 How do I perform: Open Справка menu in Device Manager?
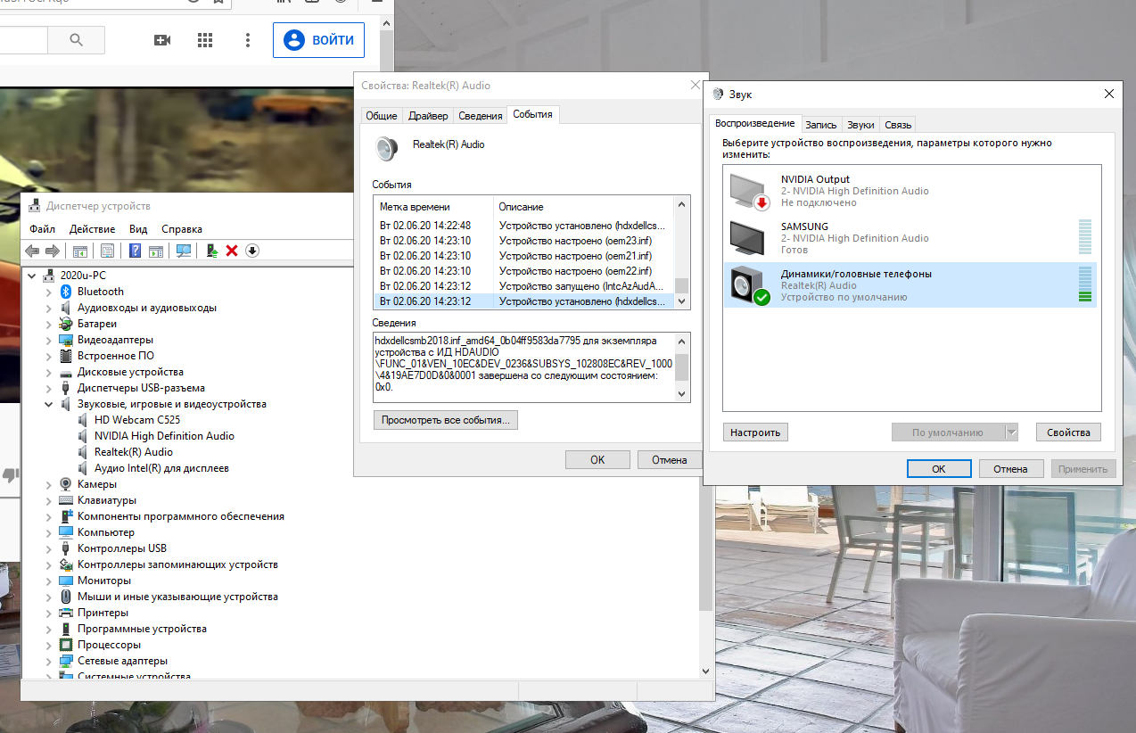[x=182, y=229]
